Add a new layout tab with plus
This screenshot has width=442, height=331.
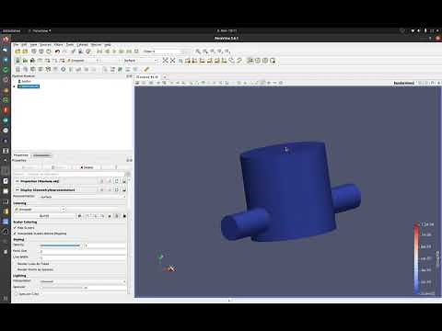(x=165, y=77)
